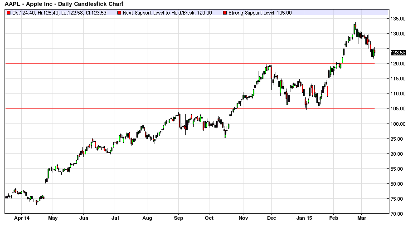The width and height of the screenshot is (408, 232).
Task: Click the OHLC legend text 'Op:124.40, Hi:125.40'
Action: pos(36,13)
